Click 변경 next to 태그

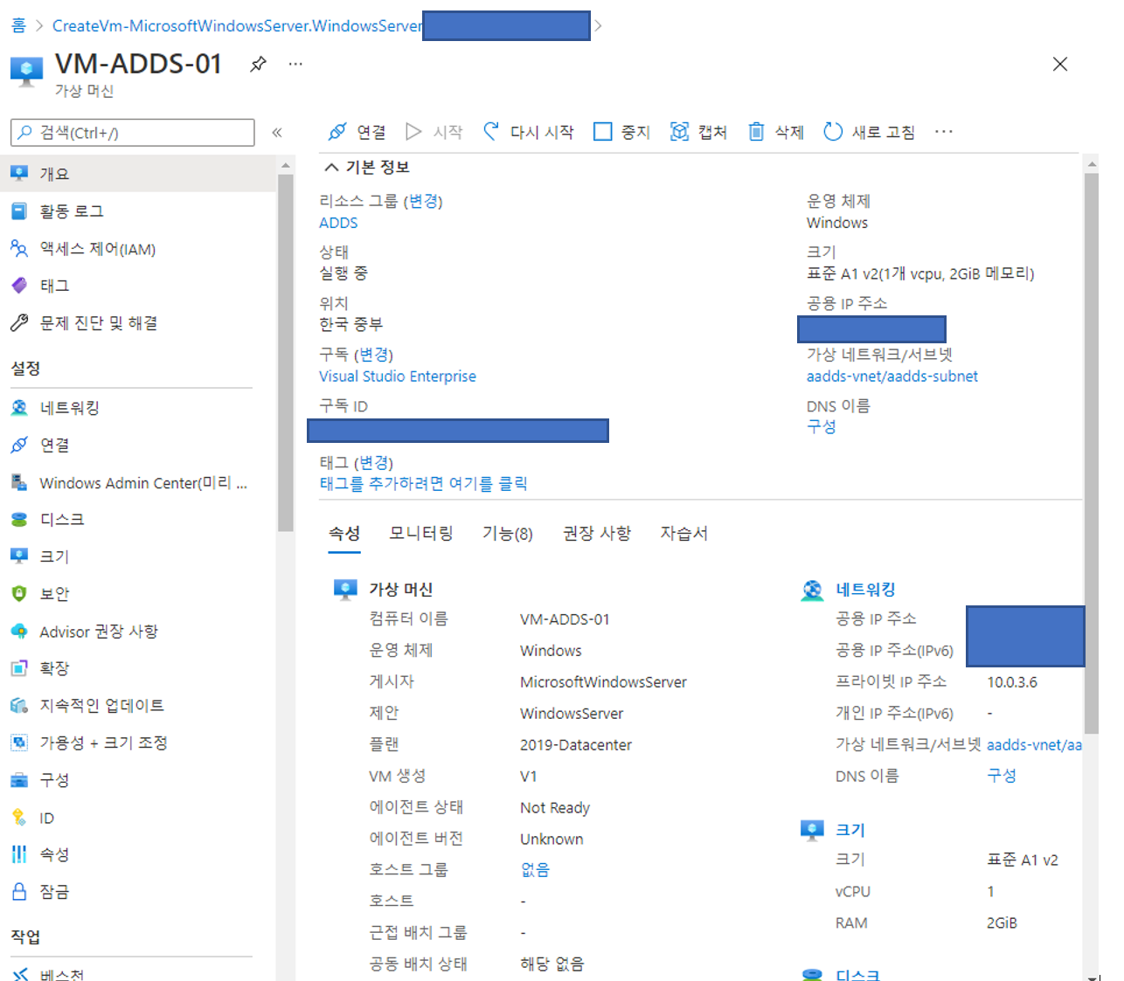[x=373, y=463]
